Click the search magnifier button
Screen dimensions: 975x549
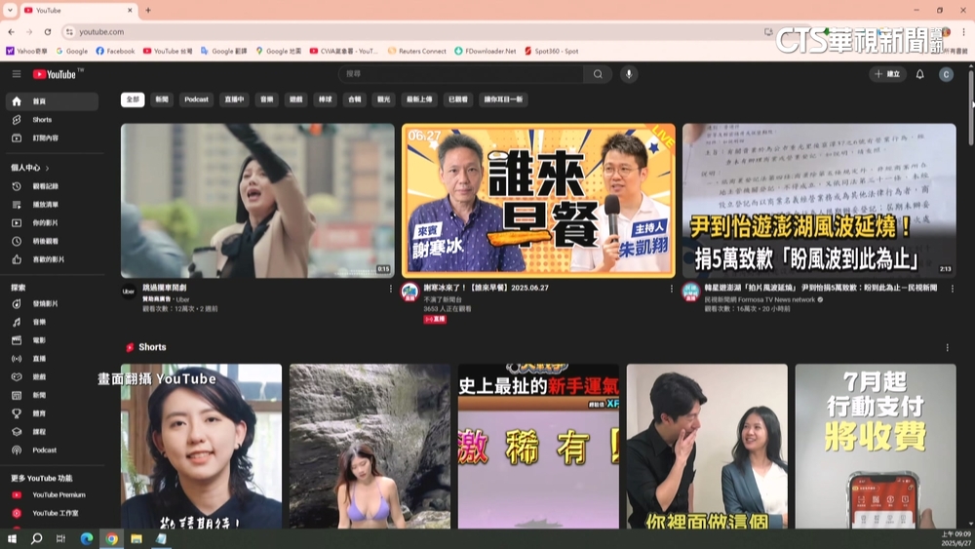[598, 74]
